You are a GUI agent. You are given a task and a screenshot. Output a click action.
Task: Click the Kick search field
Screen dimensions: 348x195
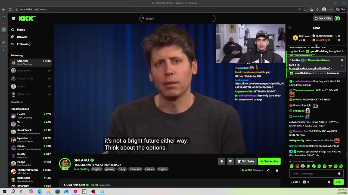(177, 18)
